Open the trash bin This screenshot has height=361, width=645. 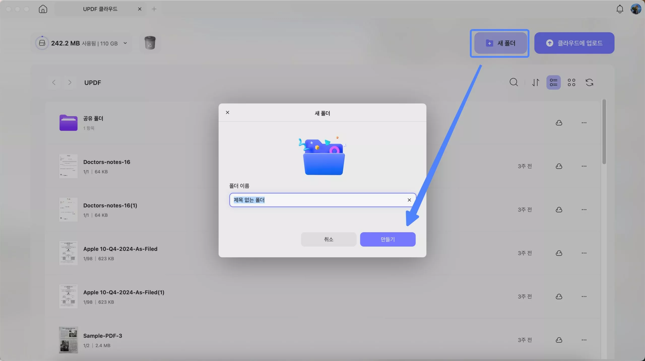[x=150, y=43]
